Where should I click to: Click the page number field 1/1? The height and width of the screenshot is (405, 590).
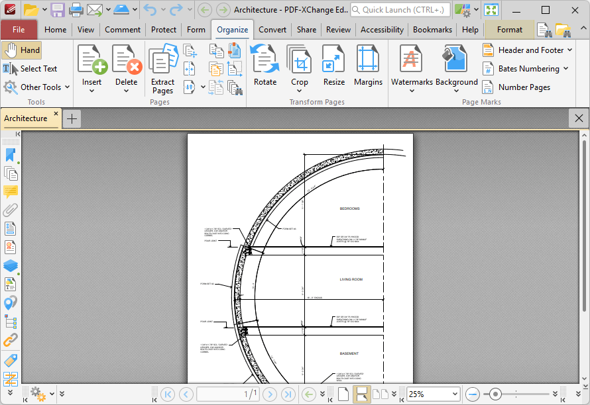[x=227, y=394]
